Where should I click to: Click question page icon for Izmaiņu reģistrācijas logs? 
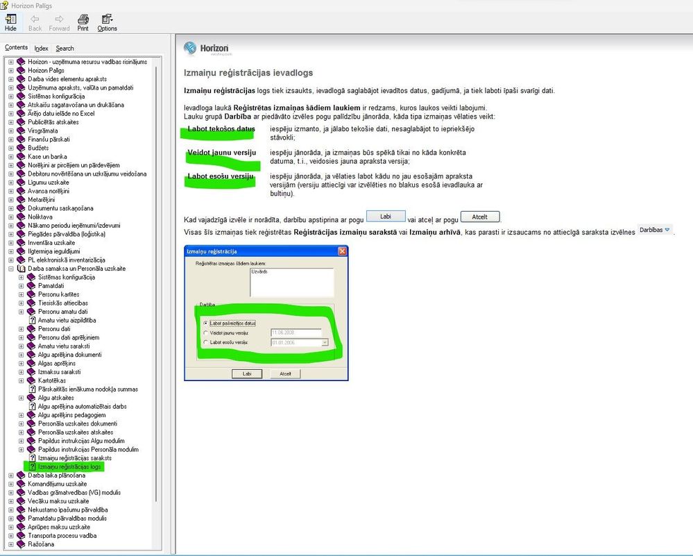pyautogui.click(x=32, y=466)
